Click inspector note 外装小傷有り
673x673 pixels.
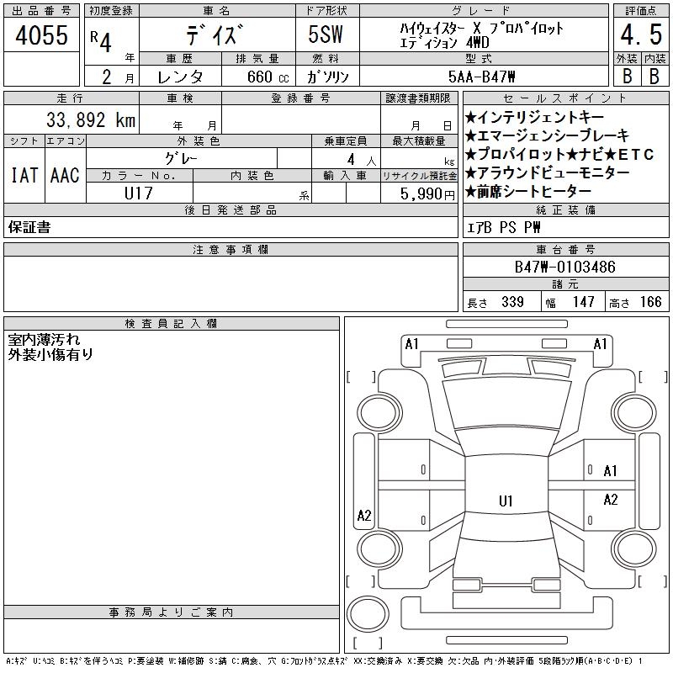coord(50,354)
